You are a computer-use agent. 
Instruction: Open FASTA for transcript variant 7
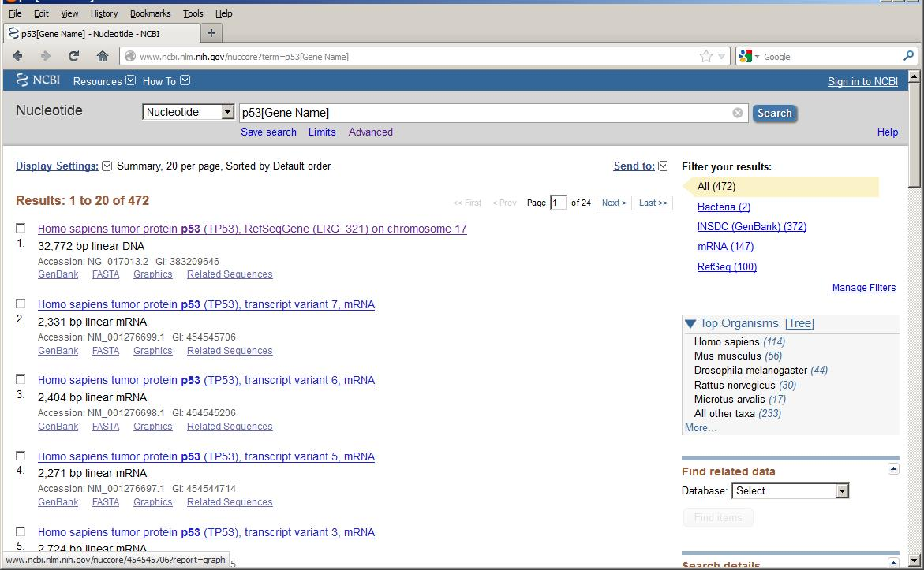tap(106, 350)
